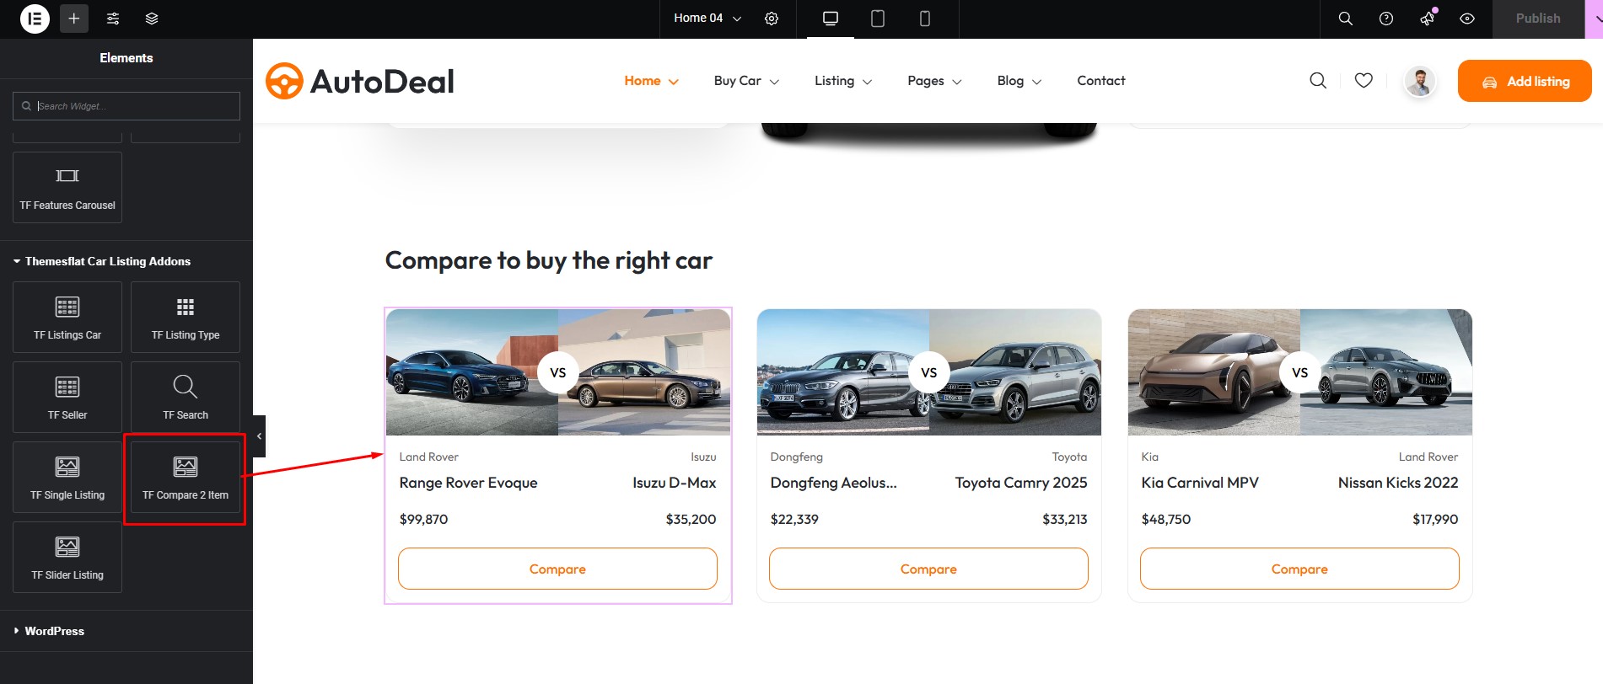1603x684 pixels.
Task: Click the Dongfeng brand label
Action: click(x=796, y=457)
